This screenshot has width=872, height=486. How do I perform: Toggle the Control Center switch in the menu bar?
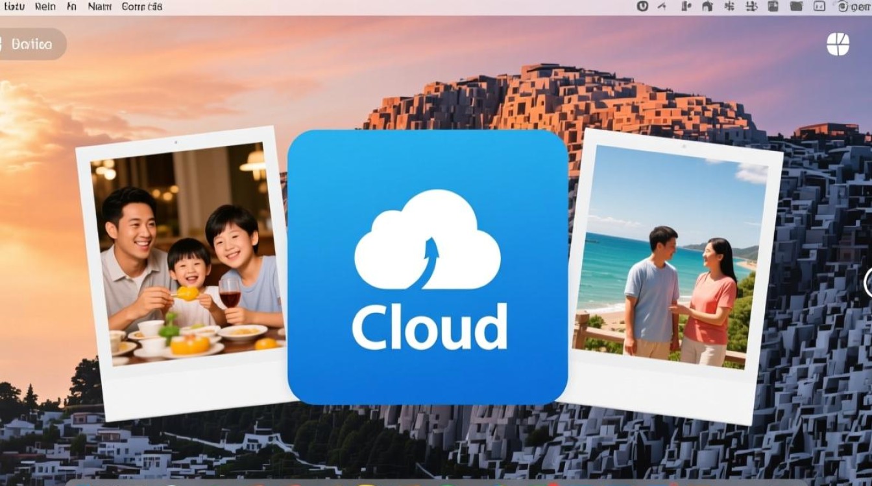coord(819,6)
